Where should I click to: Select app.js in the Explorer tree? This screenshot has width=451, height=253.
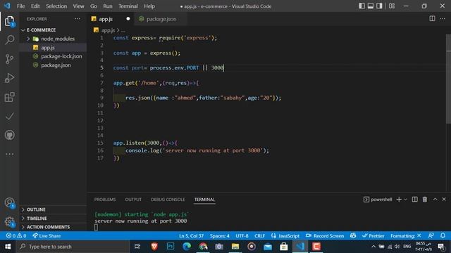point(54,48)
